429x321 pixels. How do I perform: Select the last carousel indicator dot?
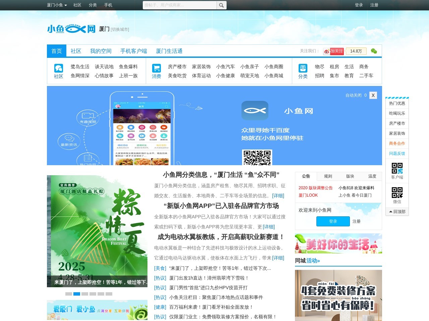click(x=109, y=294)
